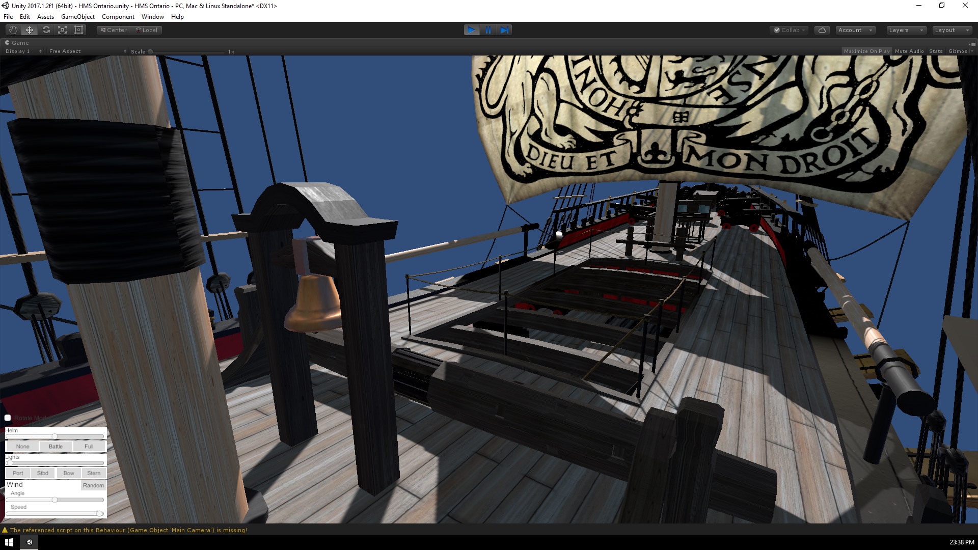
Task: Click the Random wind button
Action: tap(93, 485)
